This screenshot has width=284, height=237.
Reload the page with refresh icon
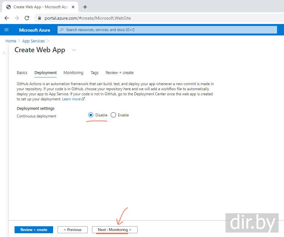[x=27, y=18]
